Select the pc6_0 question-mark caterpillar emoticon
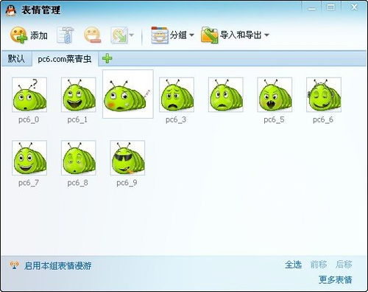Viewport: 368px width, 292px height. pyautogui.click(x=29, y=94)
